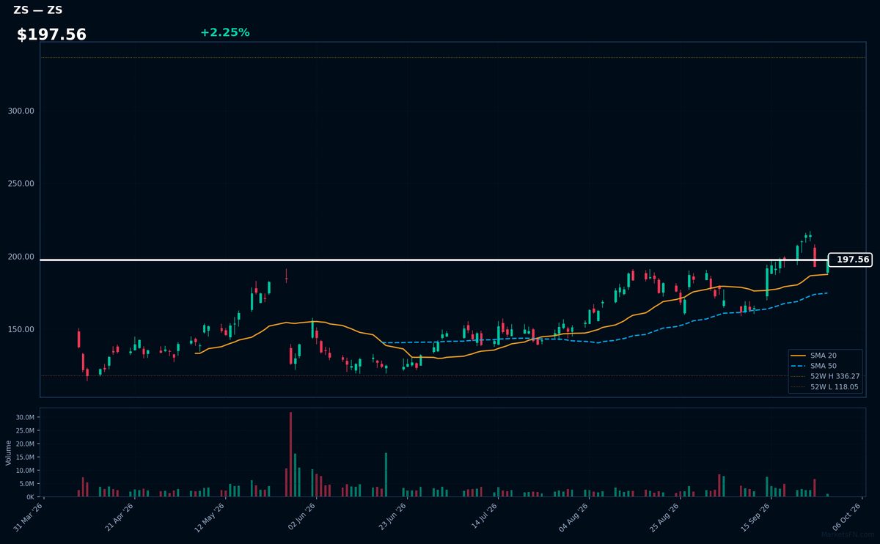Click the 14 Jul '26 date label
The height and width of the screenshot is (544, 880).
coord(483,517)
